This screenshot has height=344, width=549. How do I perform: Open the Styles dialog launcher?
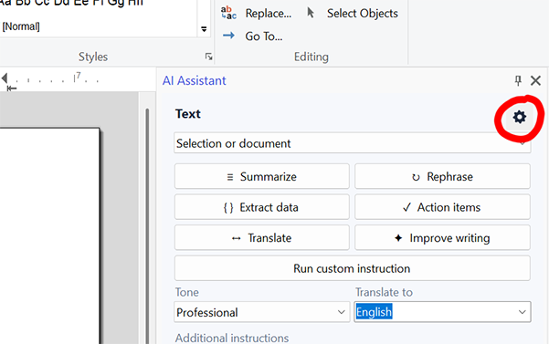click(208, 57)
